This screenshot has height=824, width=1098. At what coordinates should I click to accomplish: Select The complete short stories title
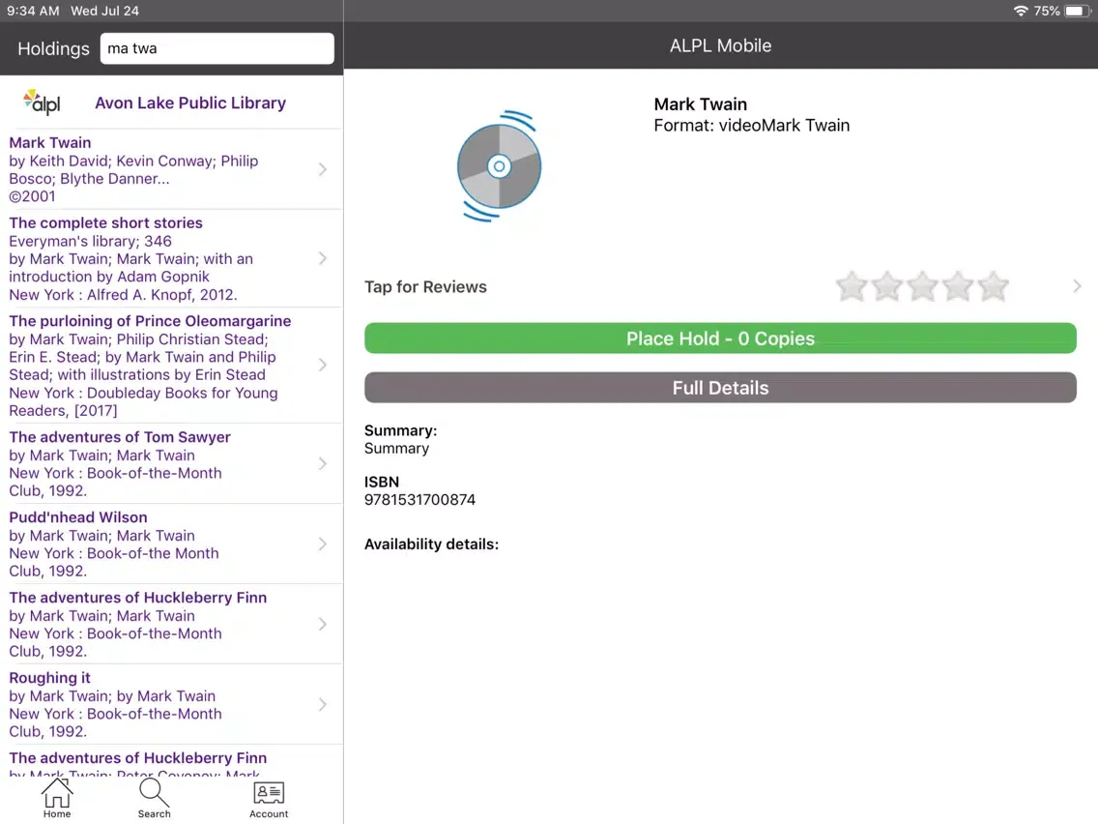105,222
